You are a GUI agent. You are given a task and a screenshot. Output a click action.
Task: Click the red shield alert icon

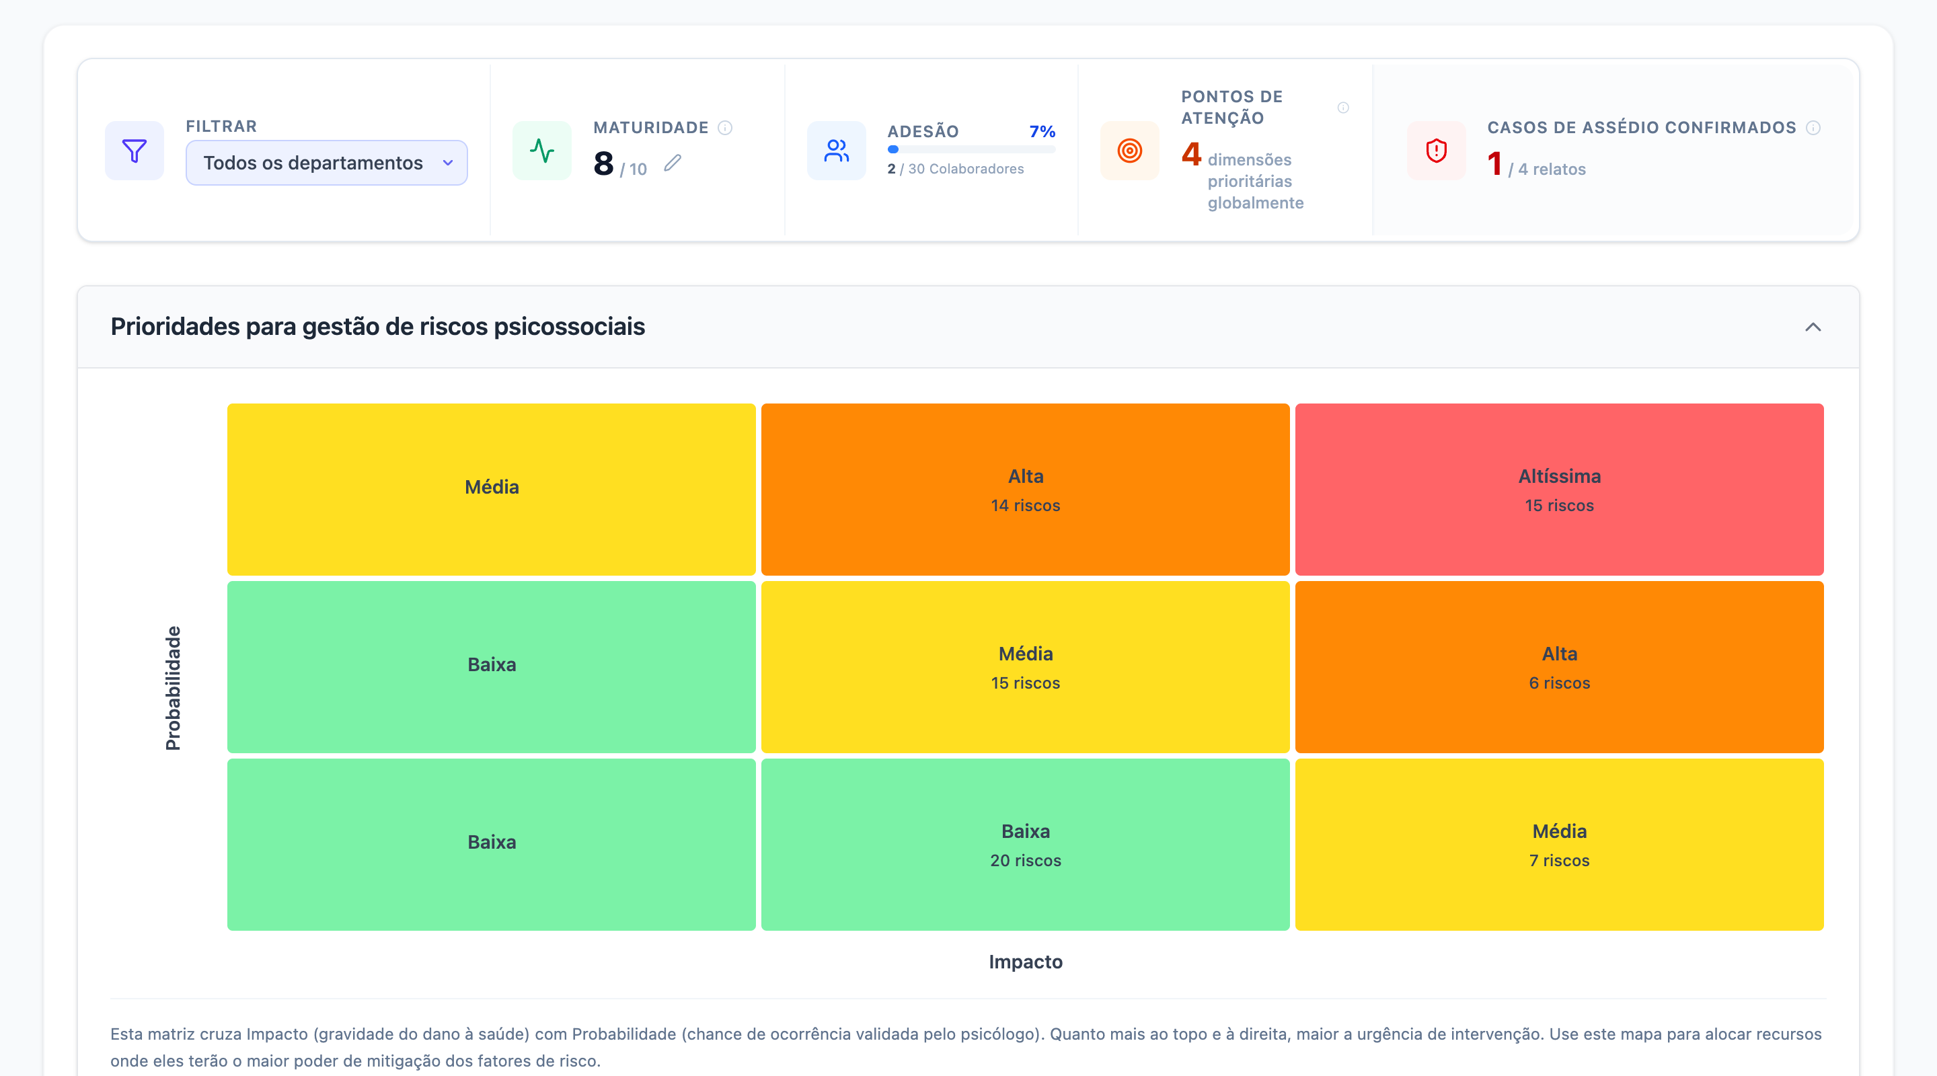click(x=1436, y=151)
